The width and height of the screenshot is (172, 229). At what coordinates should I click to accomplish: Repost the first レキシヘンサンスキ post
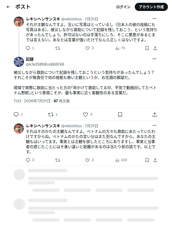point(58,48)
